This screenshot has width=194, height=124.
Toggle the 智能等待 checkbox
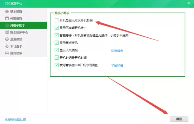click(x=57, y=35)
